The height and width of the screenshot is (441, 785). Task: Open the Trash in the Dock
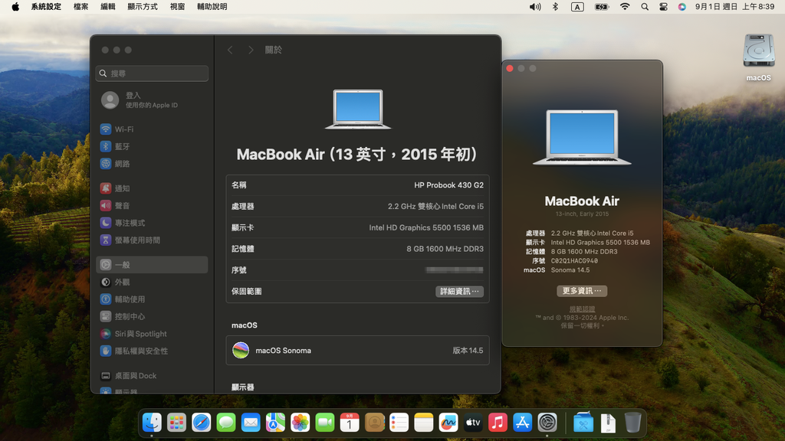(x=632, y=423)
